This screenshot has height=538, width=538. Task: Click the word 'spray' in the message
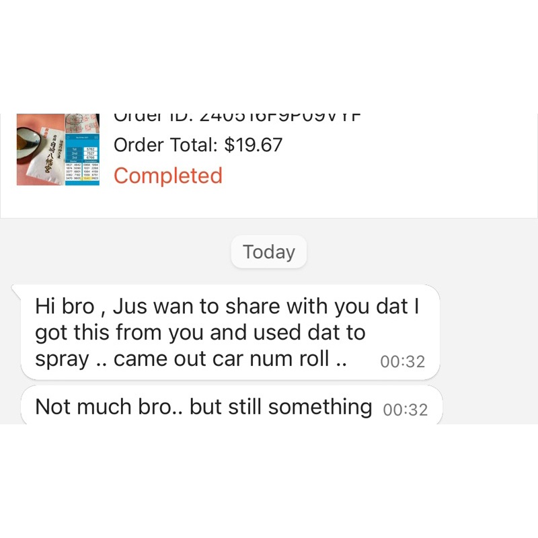click(61, 360)
